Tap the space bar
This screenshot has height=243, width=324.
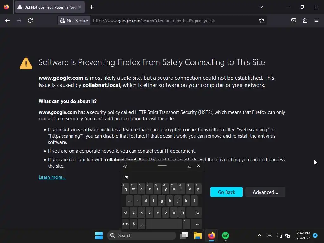point(164,224)
